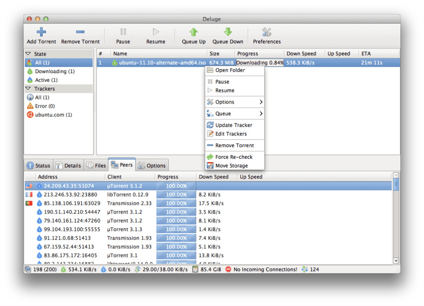Image resolution: width=424 pixels, height=306 pixels.
Task: Click the protocol traffic 29.00/38.00 icon
Action: click(x=138, y=269)
